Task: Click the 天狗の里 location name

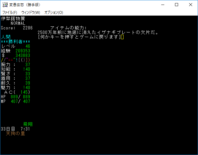Action: pos(15,134)
